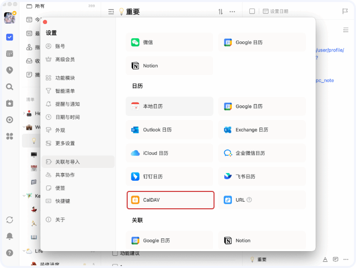Check the 功能建议 task checkbox
This screenshot has width=356, height=268.
(115, 253)
